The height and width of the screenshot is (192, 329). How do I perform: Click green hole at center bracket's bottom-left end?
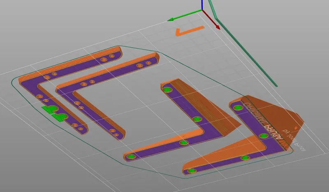131,156
